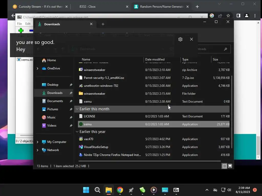Image resolution: width=262 pixels, height=196 pixels.
Task: Click the Chrome share page icon
Action: [x=220, y=16]
